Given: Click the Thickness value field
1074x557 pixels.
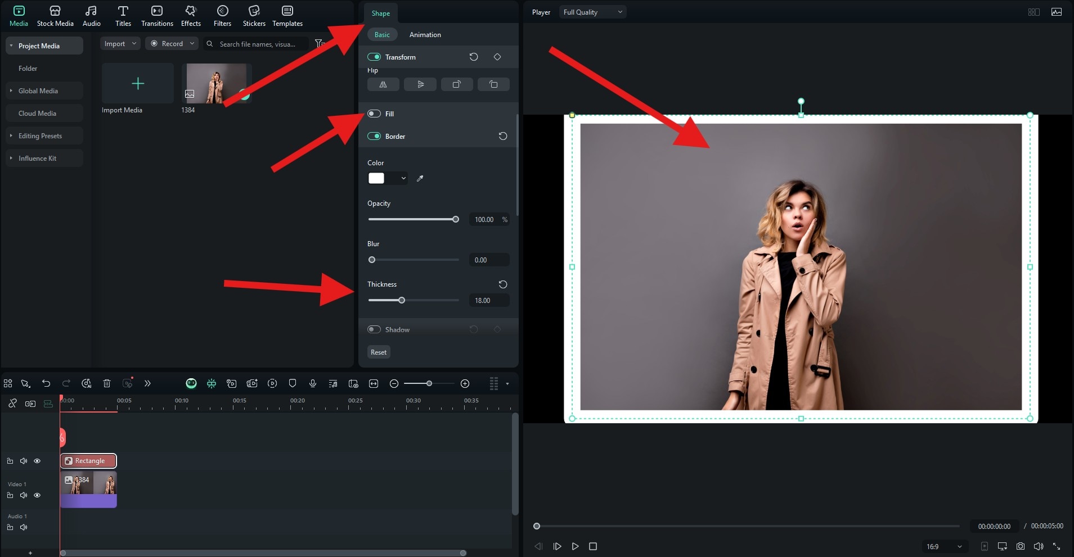Looking at the screenshot, I should [489, 301].
